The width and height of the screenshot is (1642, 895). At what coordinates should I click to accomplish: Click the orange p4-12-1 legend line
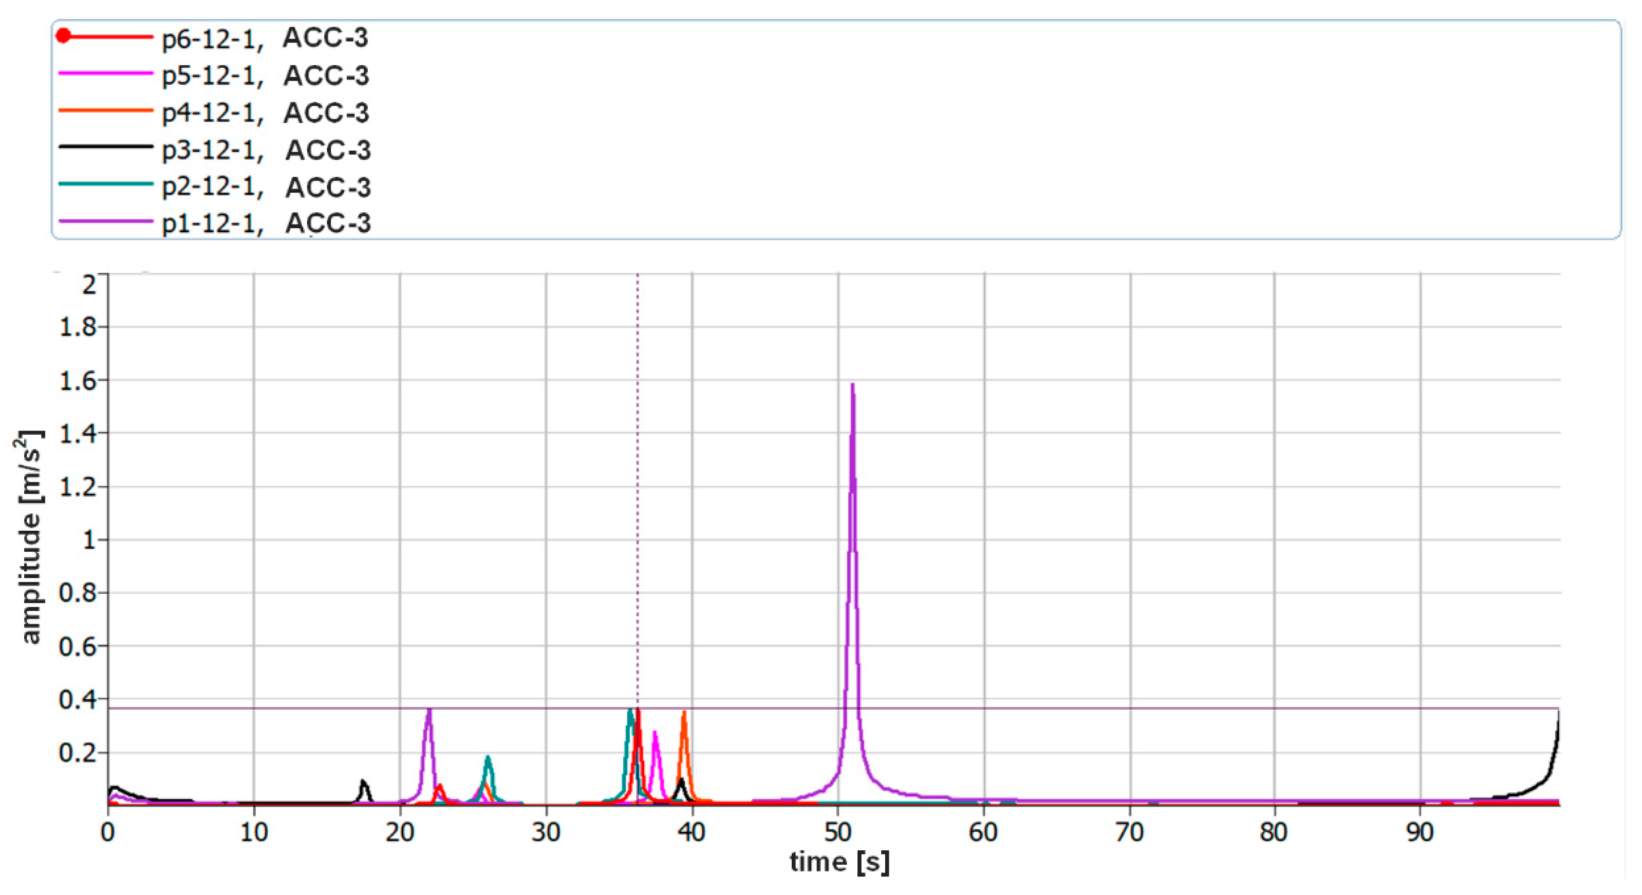pyautogui.click(x=106, y=111)
